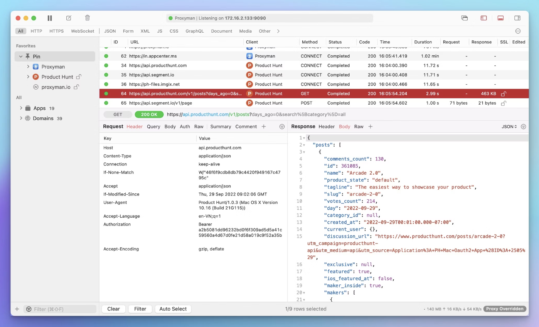
Task: Click the plus icon in the bottom-left corner
Action: point(17,309)
